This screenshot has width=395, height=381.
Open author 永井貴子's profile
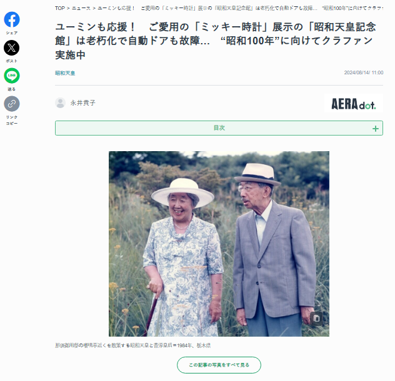pos(83,102)
